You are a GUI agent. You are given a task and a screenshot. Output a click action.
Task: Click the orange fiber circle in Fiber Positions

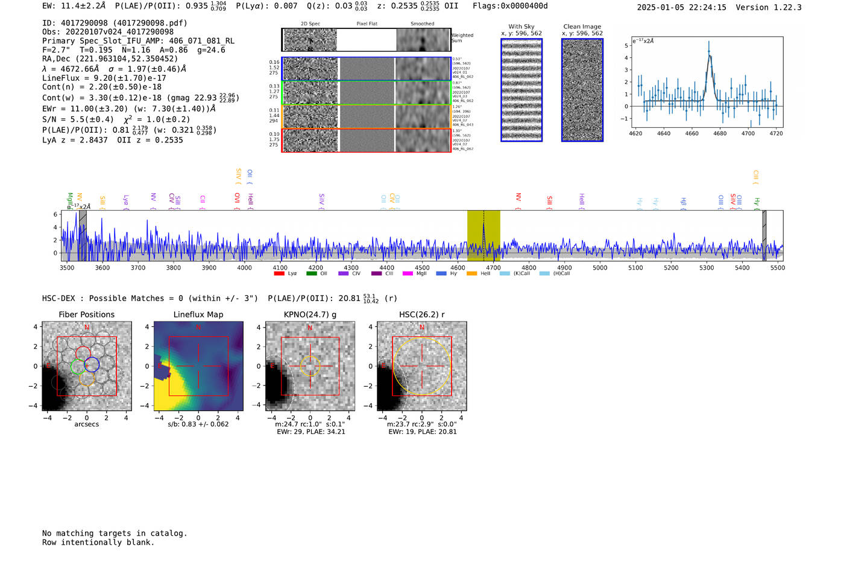[x=87, y=378]
